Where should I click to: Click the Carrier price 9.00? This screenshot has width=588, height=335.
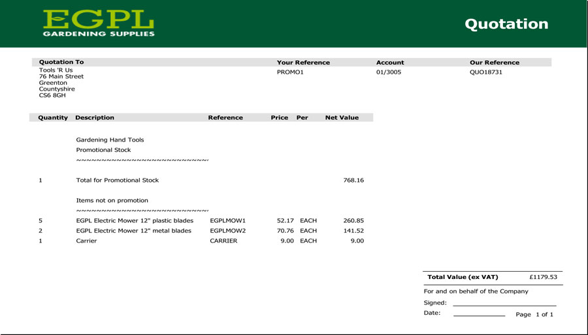(x=287, y=240)
